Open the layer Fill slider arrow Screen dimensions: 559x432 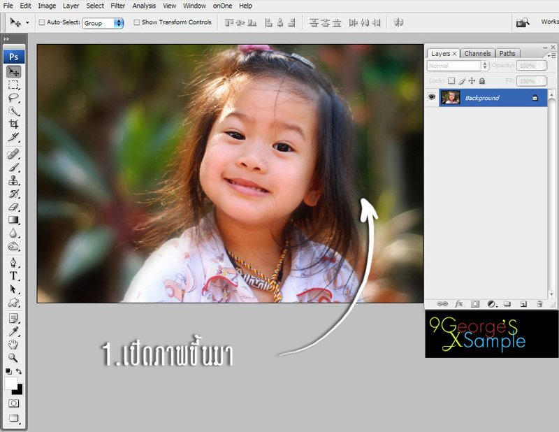coord(542,81)
